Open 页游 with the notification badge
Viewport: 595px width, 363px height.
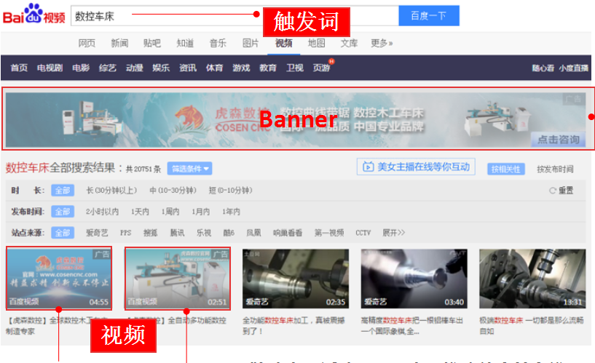click(x=321, y=68)
